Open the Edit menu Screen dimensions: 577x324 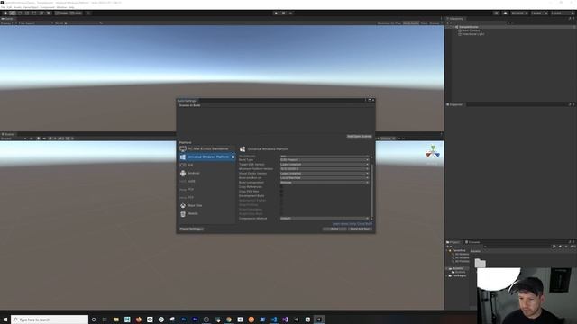[x=9, y=7]
